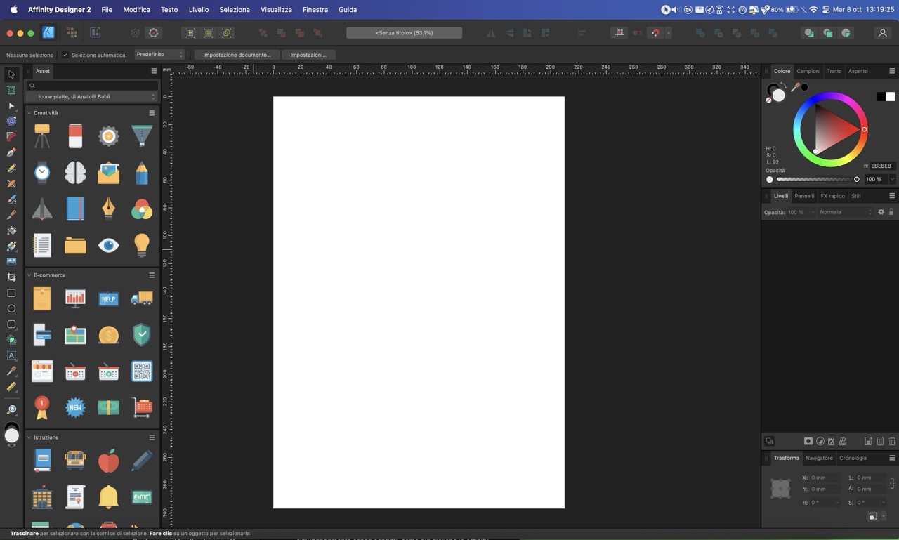Screen dimensions: 899x540
Task: Open the Normale blend mode dropdown
Action: click(x=845, y=212)
